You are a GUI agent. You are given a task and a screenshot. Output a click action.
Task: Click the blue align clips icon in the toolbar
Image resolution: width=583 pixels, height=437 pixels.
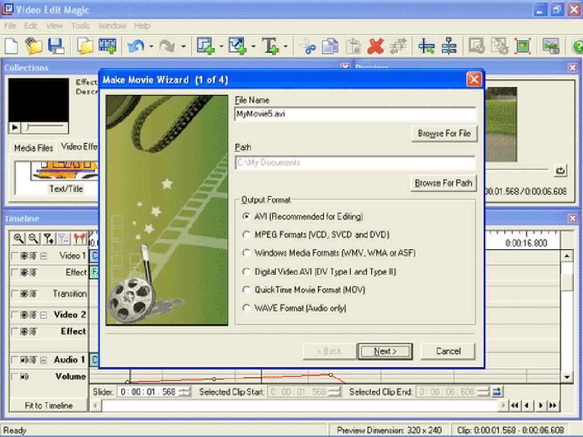point(449,46)
